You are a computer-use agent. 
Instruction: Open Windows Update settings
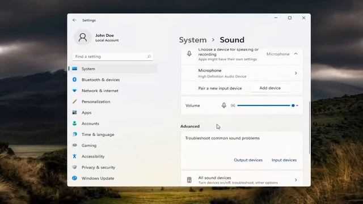(98, 178)
